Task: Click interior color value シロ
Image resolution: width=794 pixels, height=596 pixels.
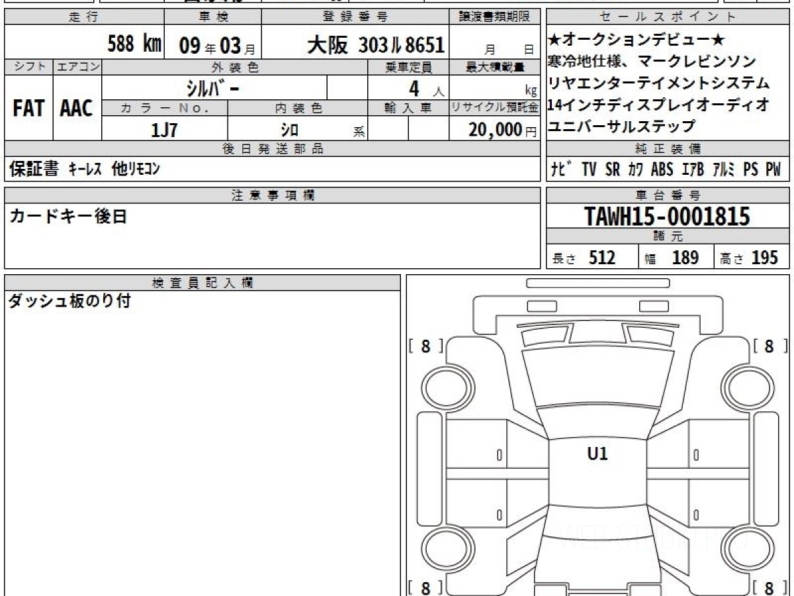Action: tap(290, 130)
